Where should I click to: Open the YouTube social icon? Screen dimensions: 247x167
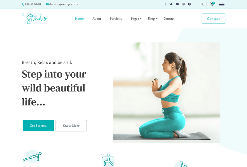[x=177, y=4]
